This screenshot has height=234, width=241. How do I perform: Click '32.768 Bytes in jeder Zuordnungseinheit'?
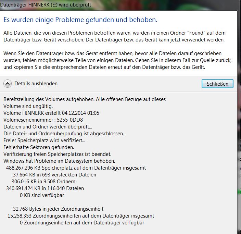(x=58, y=209)
